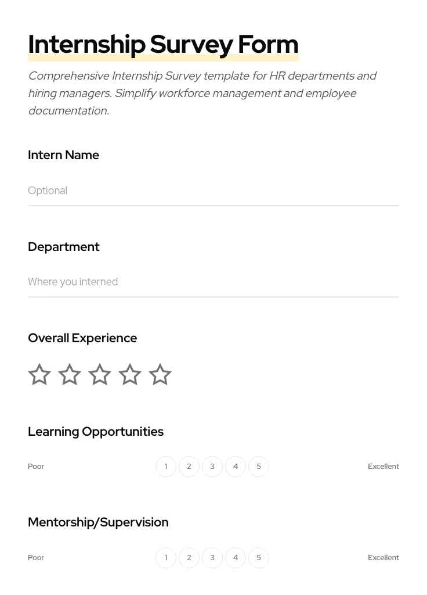Give Overall Experience the middle star rating
Screen dimensions: 427x595
click(x=100, y=374)
